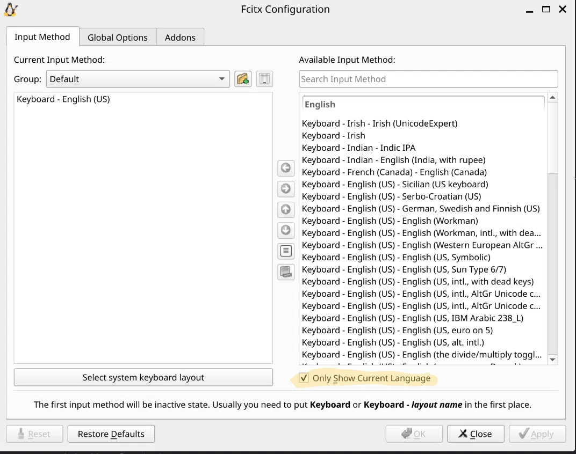
Task: Select English (US, Sun Type 6/7) entry
Action: click(x=423, y=269)
